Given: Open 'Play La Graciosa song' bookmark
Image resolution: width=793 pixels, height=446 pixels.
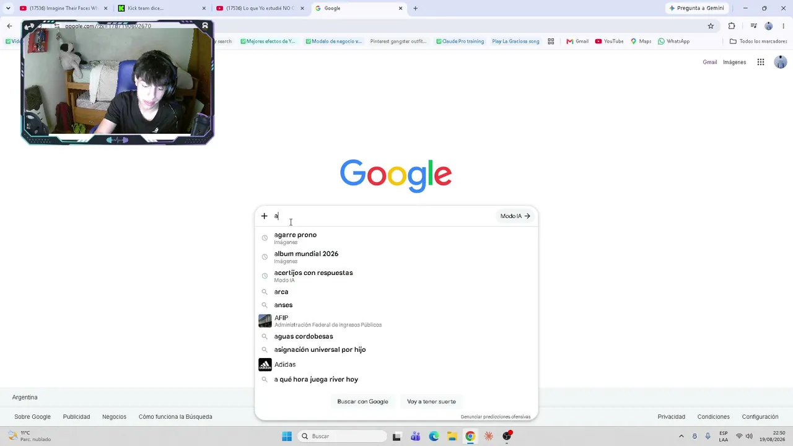Looking at the screenshot, I should (x=515, y=42).
